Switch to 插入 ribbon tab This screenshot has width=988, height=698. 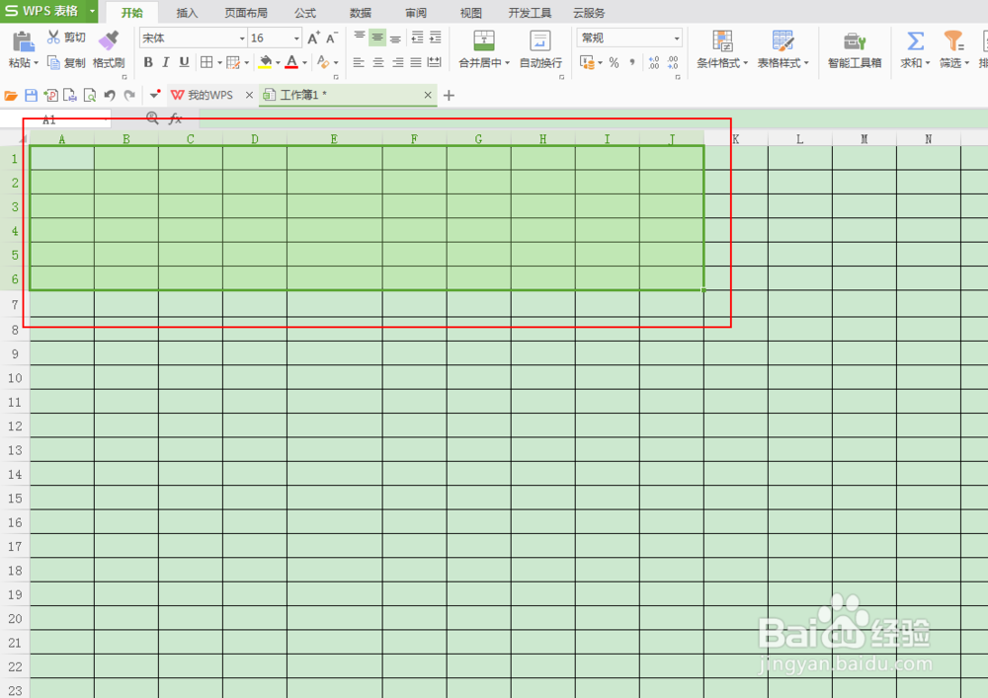pos(187,13)
